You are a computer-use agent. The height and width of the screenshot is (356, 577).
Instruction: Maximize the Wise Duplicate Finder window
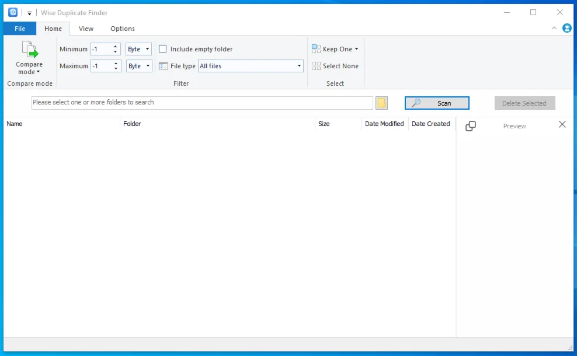533,12
